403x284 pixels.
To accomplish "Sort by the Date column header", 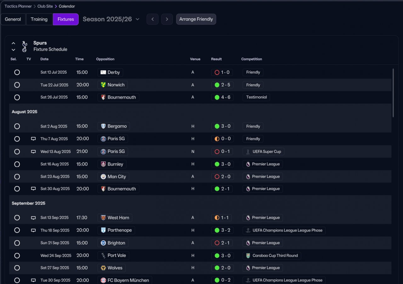I will point(44,59).
